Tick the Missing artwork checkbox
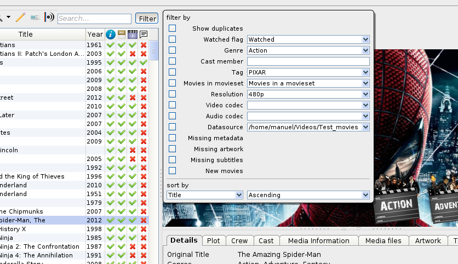Viewport: 458px width, 264px height. coord(173,148)
